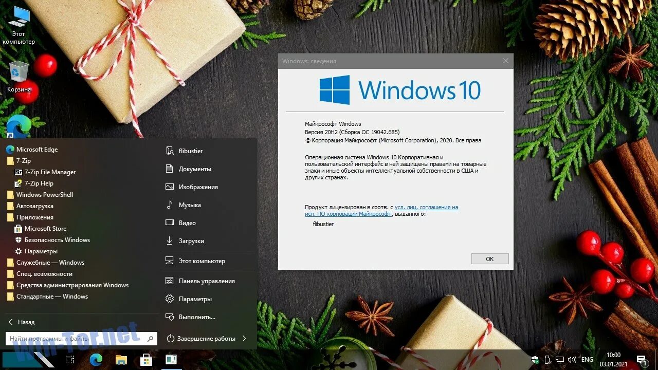The height and width of the screenshot is (370, 658).
Task: Open Загрузки in start menu
Action: 185,241
